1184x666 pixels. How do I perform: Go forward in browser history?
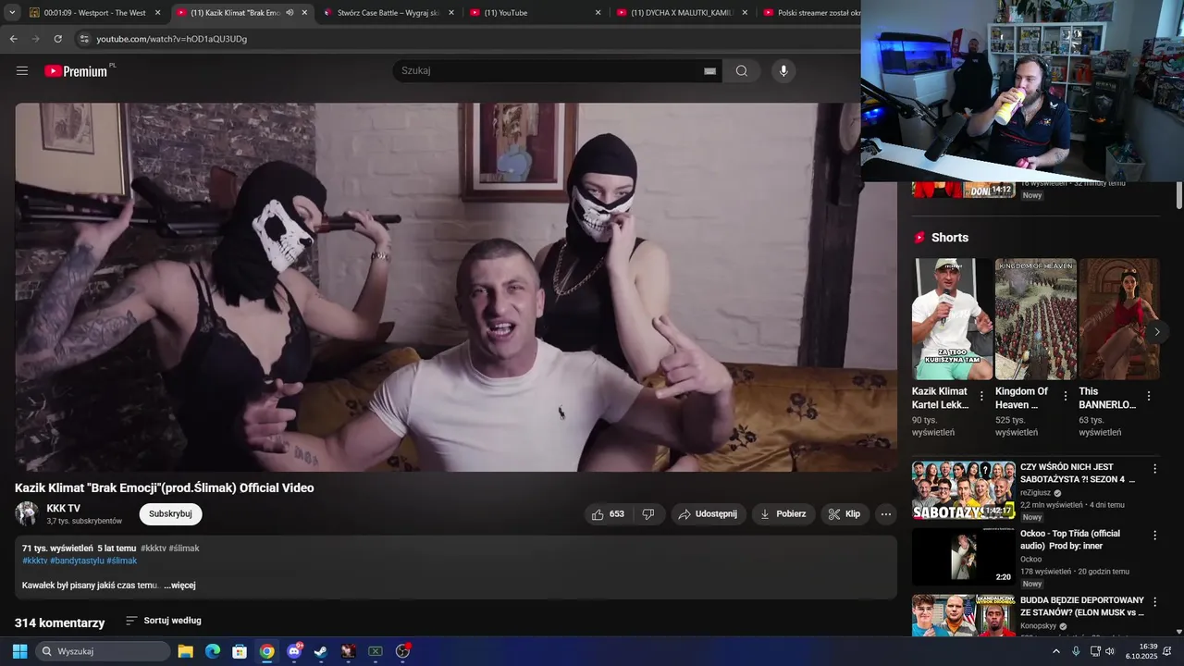pyautogui.click(x=35, y=39)
